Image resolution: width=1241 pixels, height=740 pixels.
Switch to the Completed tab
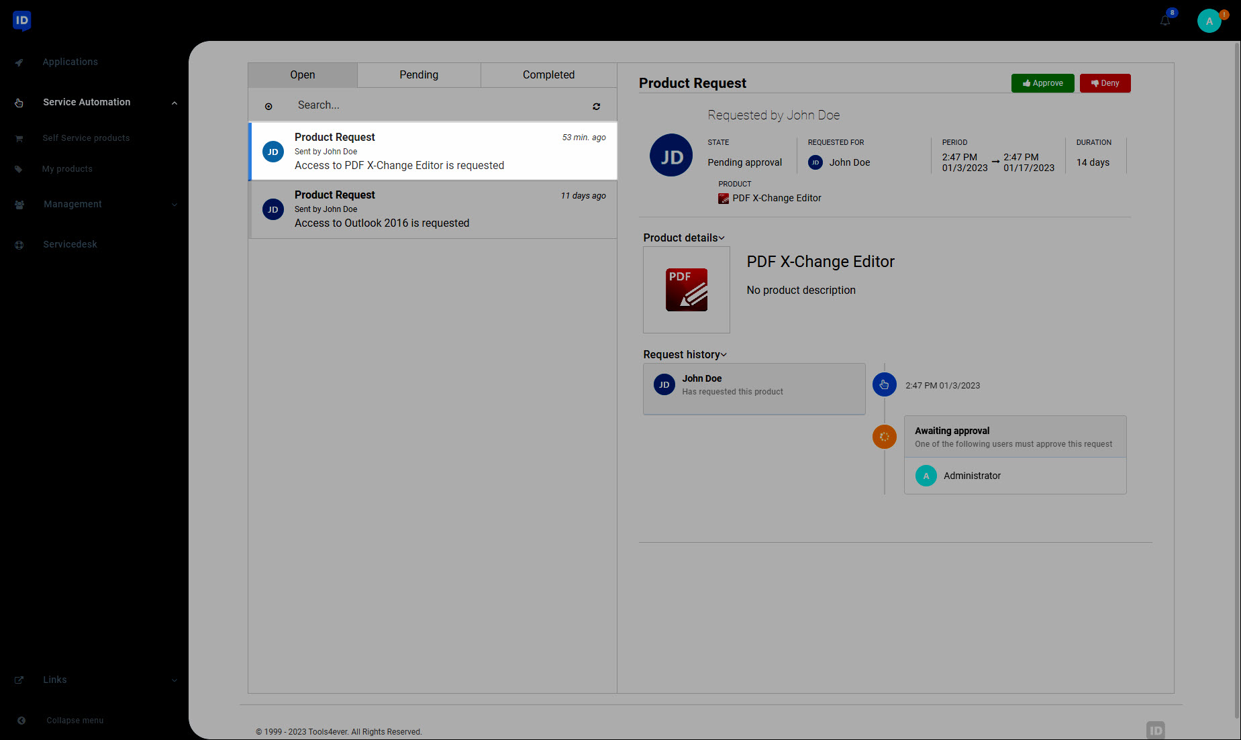pyautogui.click(x=549, y=75)
